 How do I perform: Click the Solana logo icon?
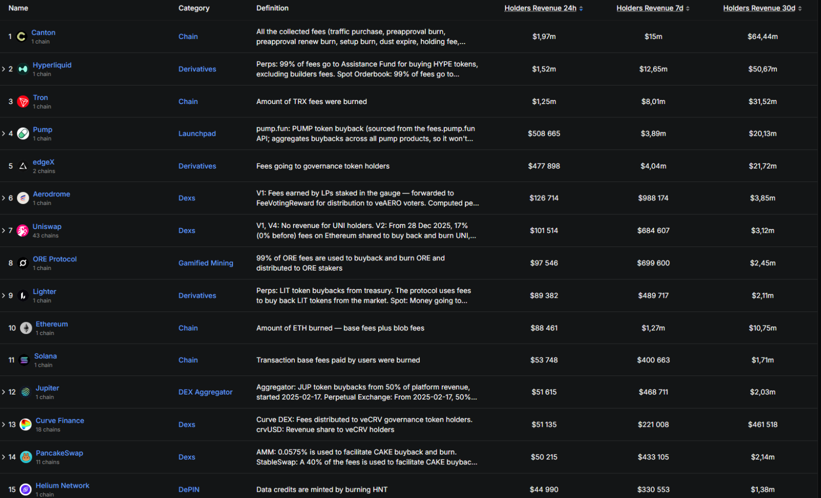tap(24, 360)
